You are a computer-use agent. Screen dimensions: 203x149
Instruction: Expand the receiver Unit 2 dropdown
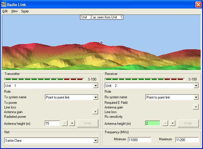tap(196, 86)
